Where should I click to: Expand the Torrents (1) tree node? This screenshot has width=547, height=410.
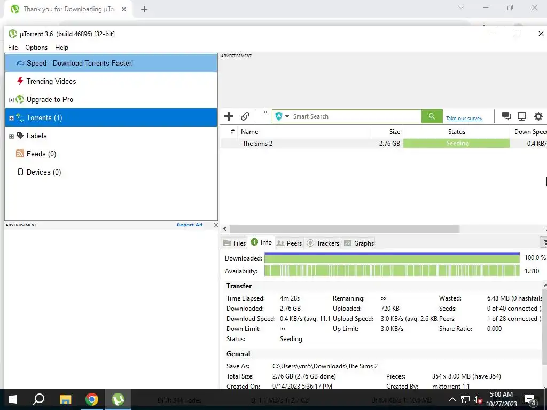11,118
